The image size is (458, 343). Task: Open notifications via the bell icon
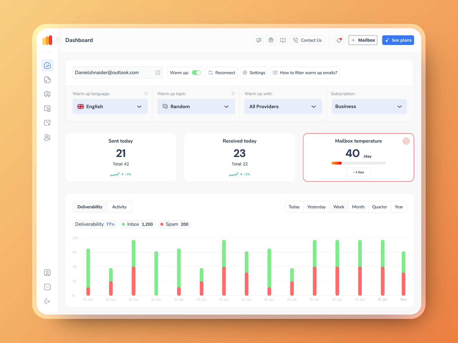(339, 40)
